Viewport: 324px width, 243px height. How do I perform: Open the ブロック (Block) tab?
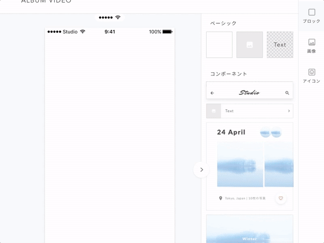(x=311, y=16)
